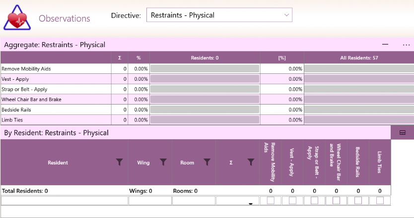Click the [%] column header
Screen dimensions: 414x218
click(282, 58)
